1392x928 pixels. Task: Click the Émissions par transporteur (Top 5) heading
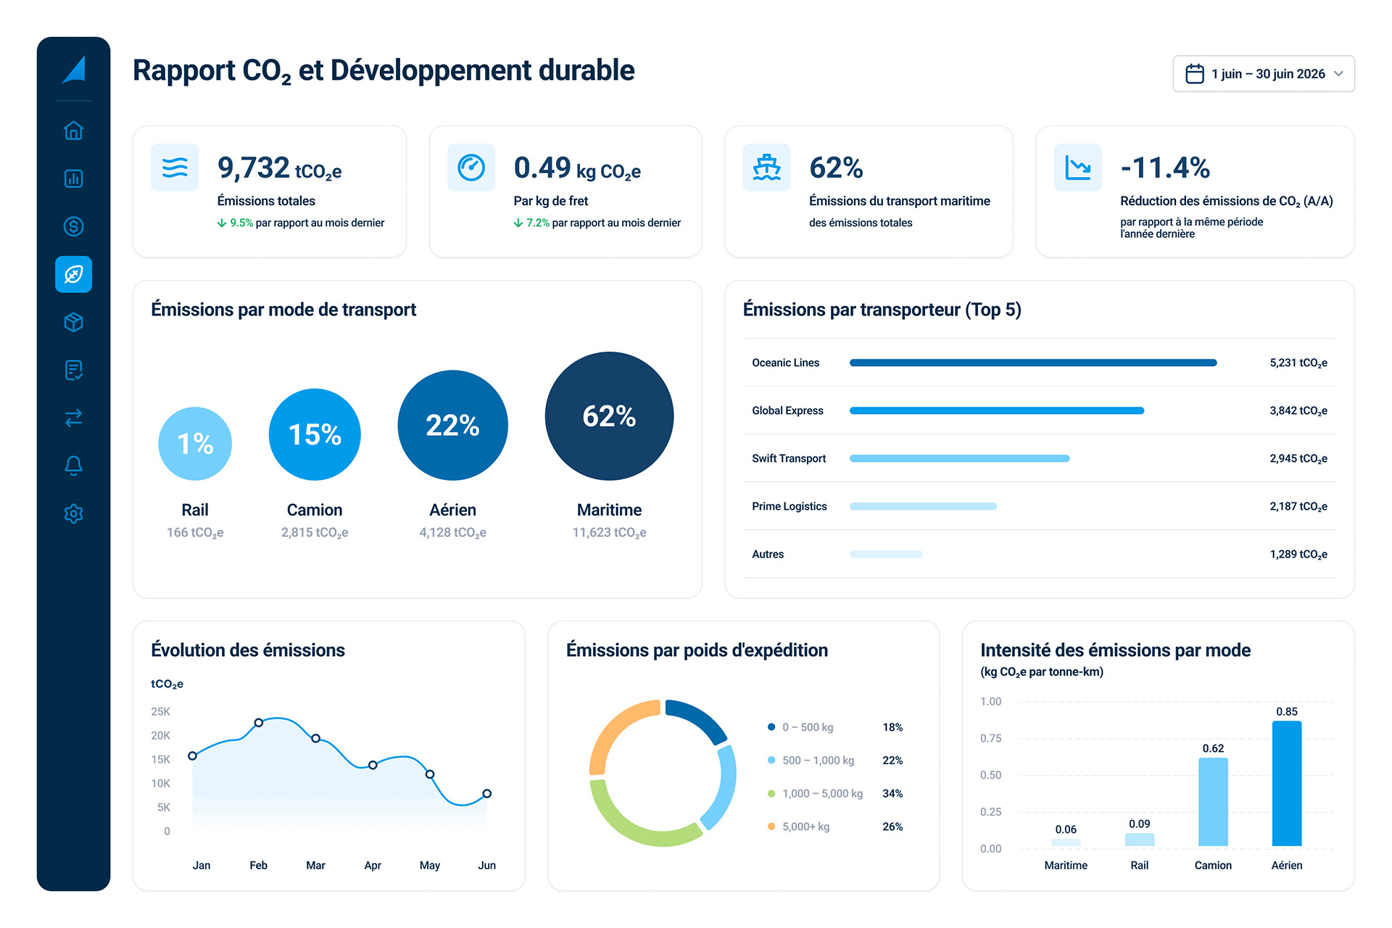882,310
